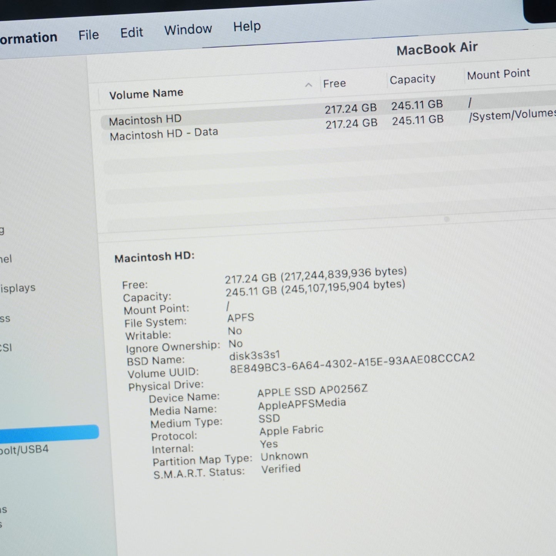
Task: Select the Thunderbolt/USB4 sidebar entry
Action: point(24,450)
